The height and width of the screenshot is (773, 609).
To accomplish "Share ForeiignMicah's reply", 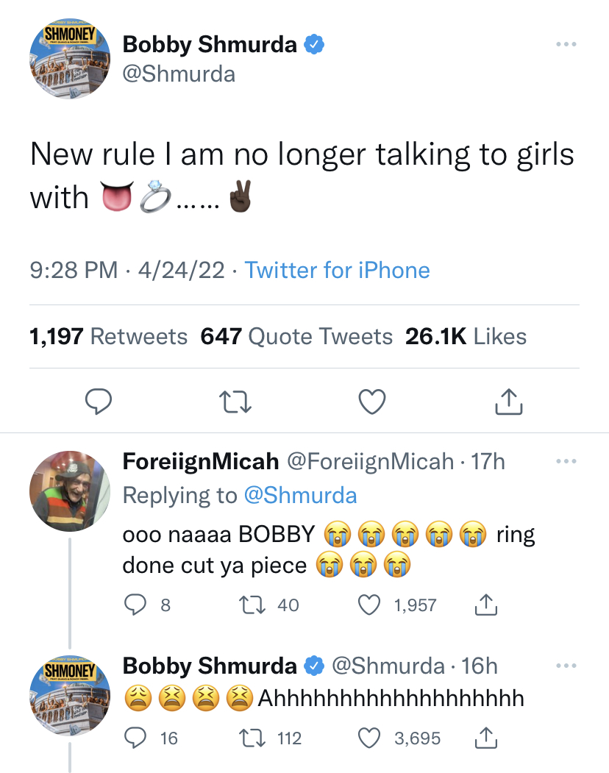I will pos(487,605).
